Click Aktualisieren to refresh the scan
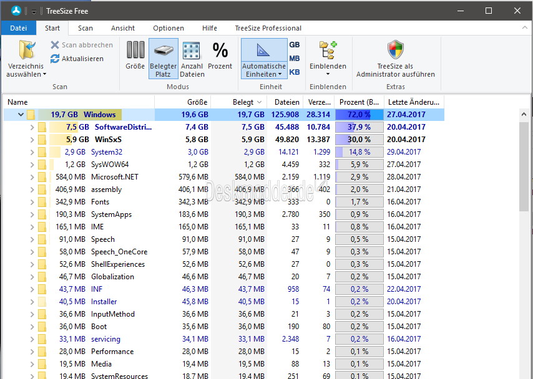This screenshot has height=379, width=533. 77,59
